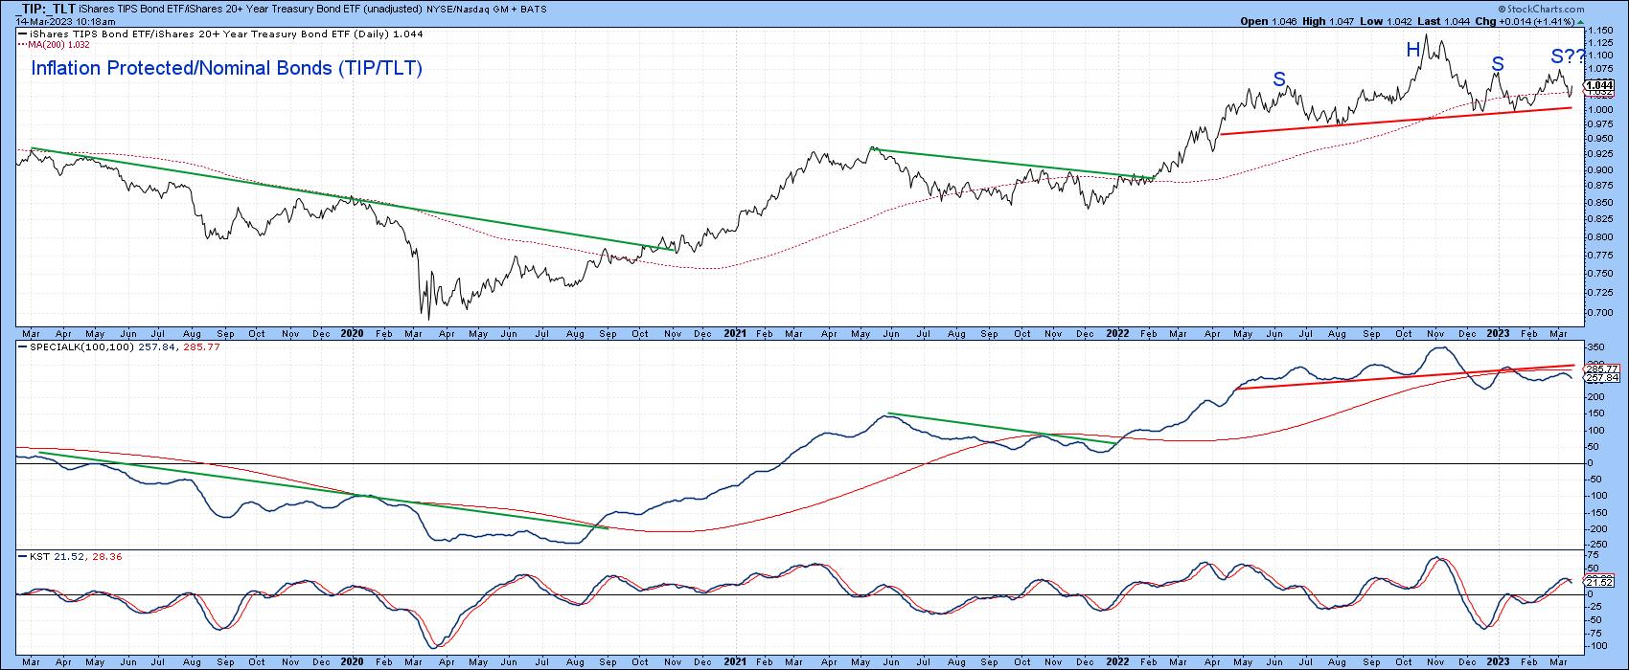
Task: Click the left shoulder S label near June 2022
Action: [1278, 79]
